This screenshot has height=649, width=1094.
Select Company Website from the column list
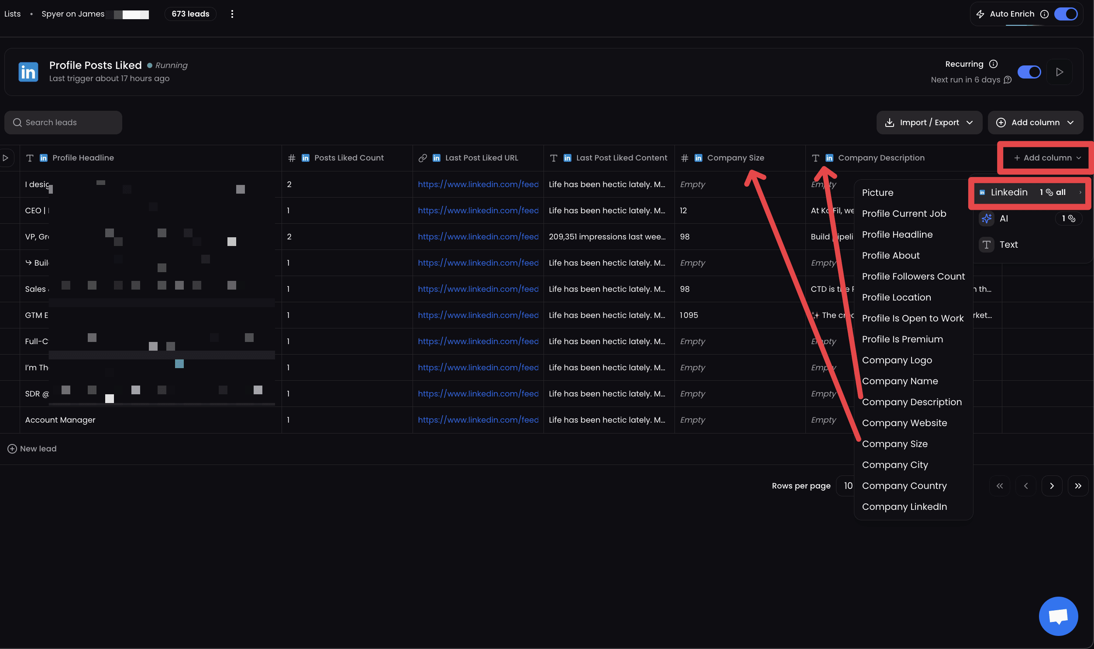(x=904, y=423)
